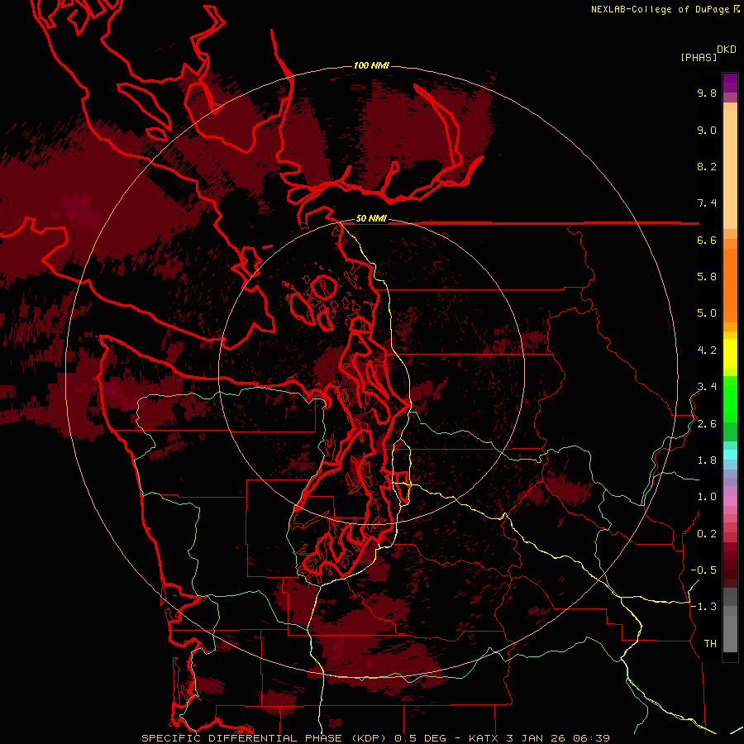Screen dimensions: 744x744
Task: Click the -0.5 legend value
Action: point(703,570)
